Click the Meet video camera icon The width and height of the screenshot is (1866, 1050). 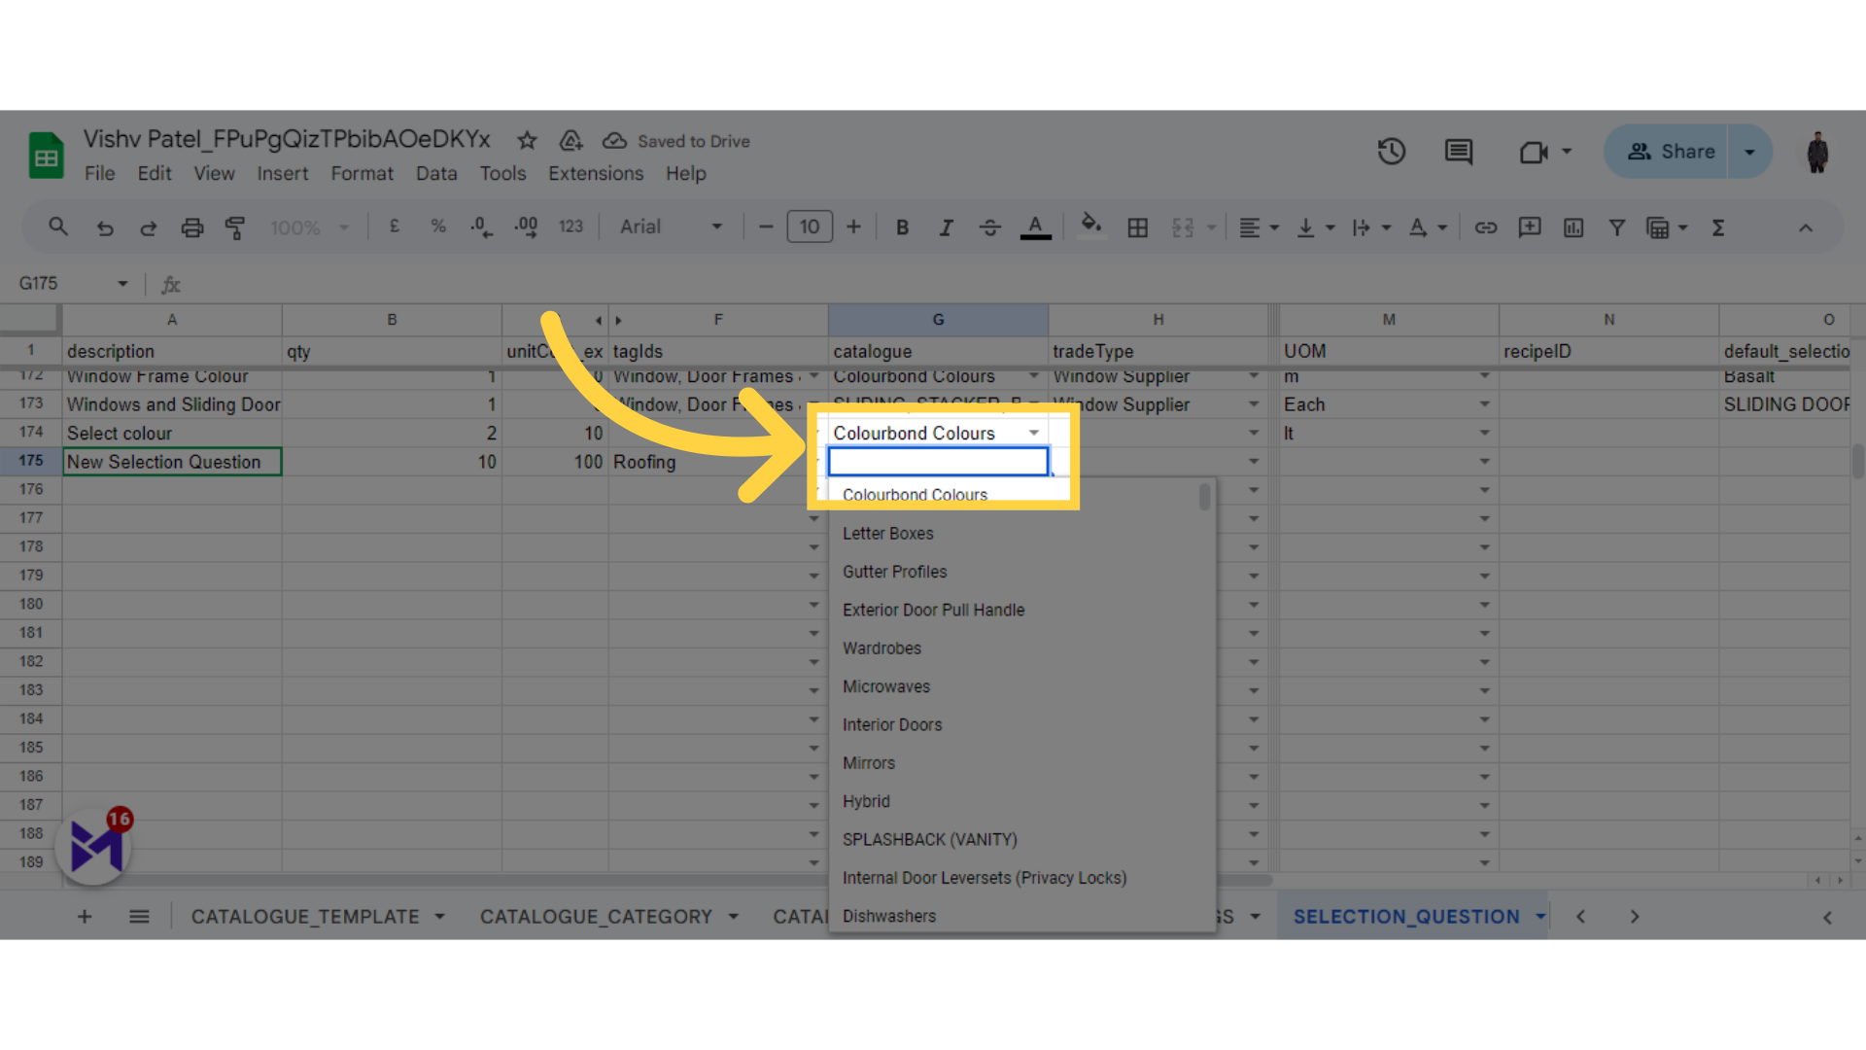click(1534, 152)
